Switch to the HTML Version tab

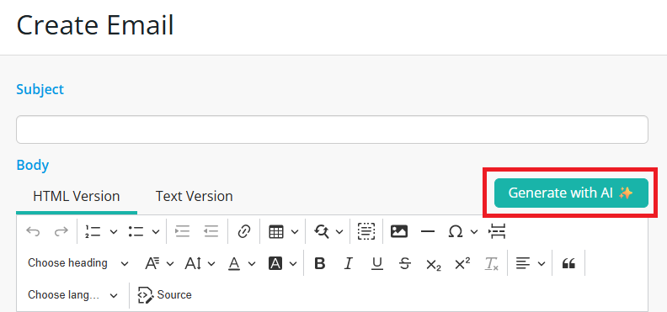pos(77,197)
